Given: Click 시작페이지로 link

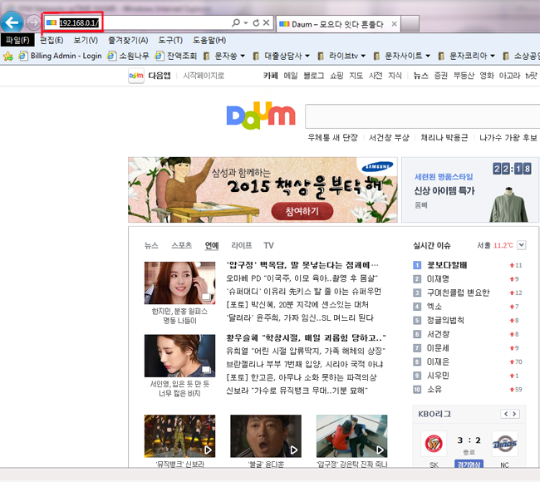Looking at the screenshot, I should tap(204, 76).
